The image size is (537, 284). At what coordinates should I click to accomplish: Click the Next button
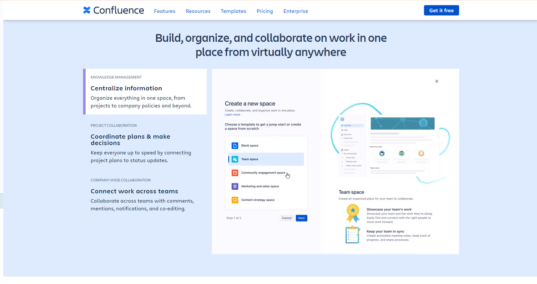[302, 218]
